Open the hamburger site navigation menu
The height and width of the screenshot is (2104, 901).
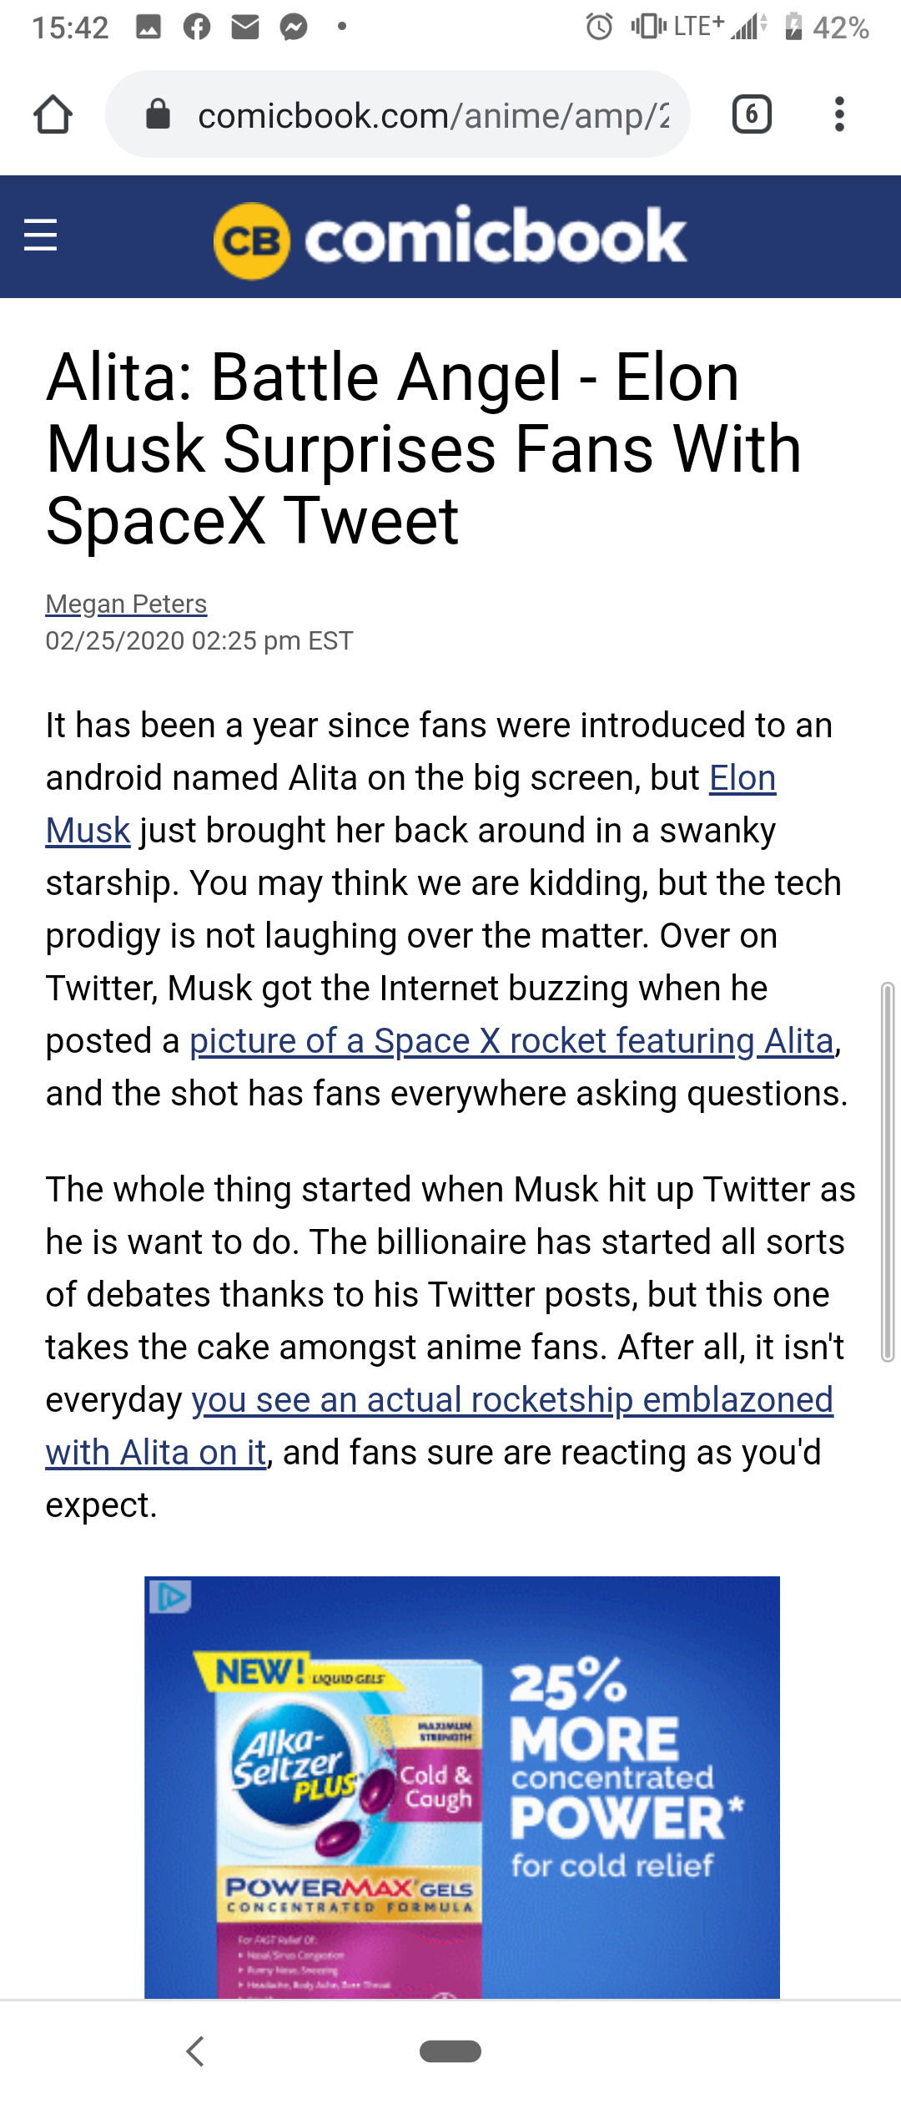tap(40, 235)
